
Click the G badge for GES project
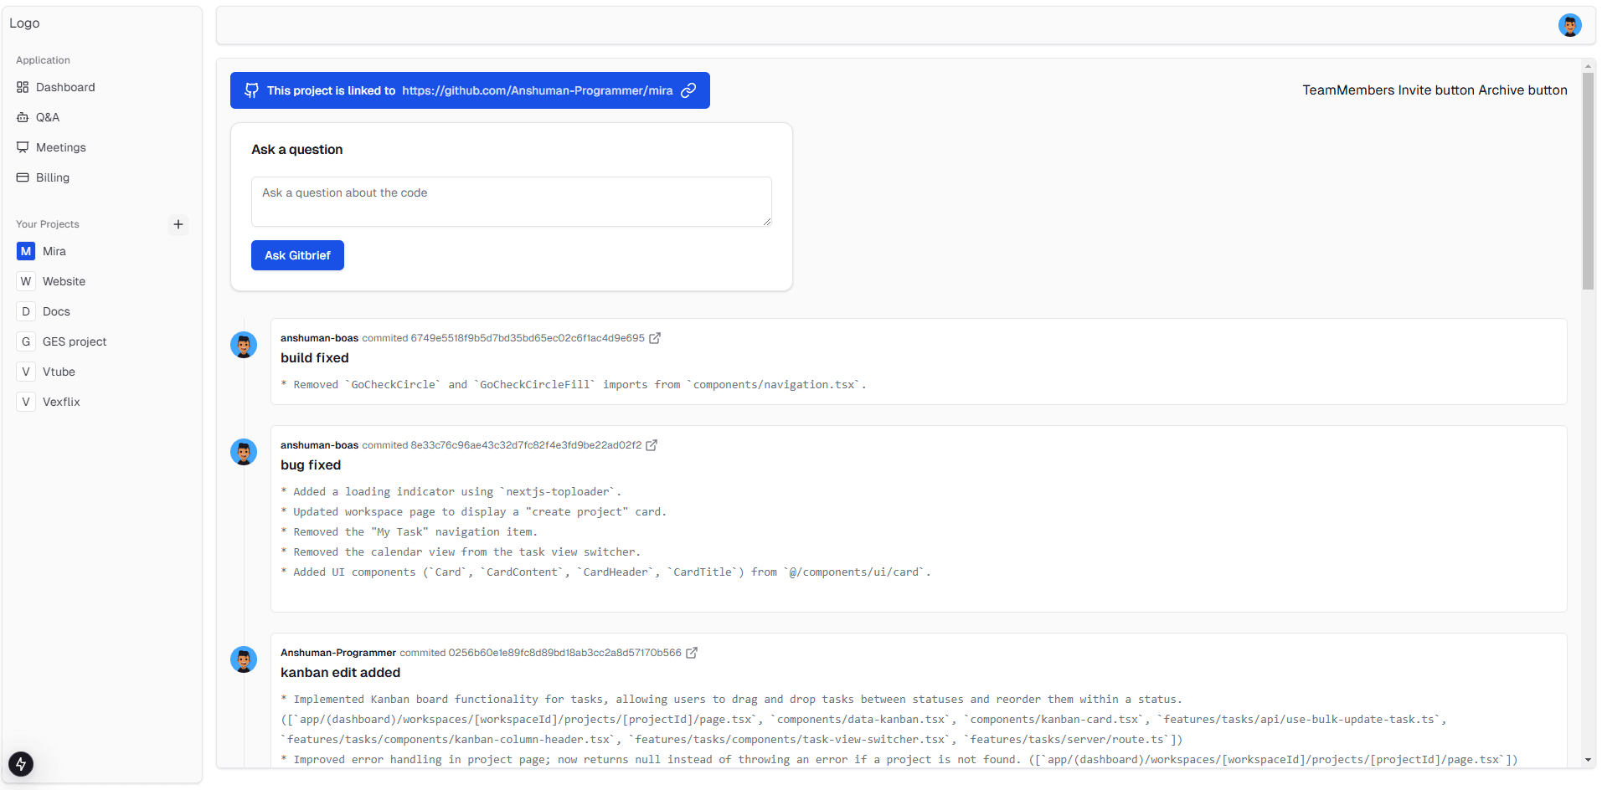point(26,341)
